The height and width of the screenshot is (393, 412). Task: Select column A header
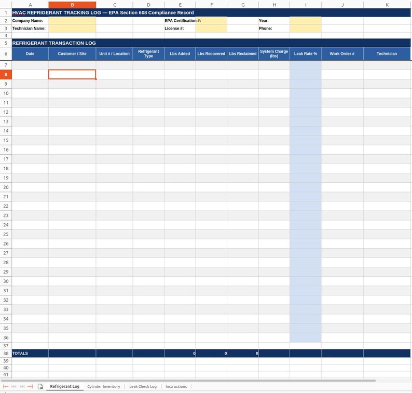pyautogui.click(x=30, y=5)
